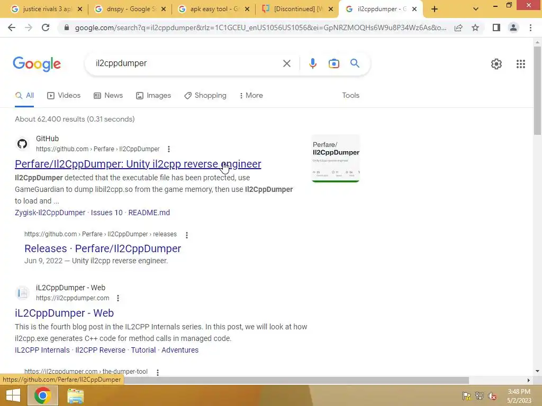Click the magnifier search button
The image size is (542, 406).
tap(355, 63)
